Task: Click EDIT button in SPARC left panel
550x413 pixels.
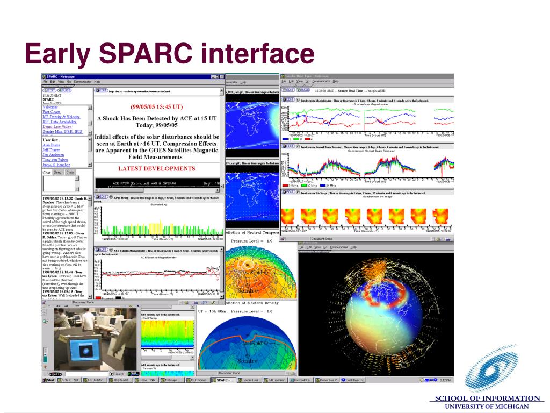Action: (49, 90)
